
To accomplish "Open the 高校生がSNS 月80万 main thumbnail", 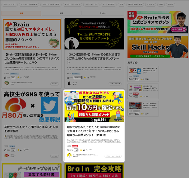I will [32, 107].
